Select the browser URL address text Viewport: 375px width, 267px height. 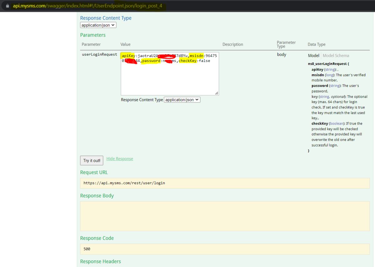pos(87,6)
